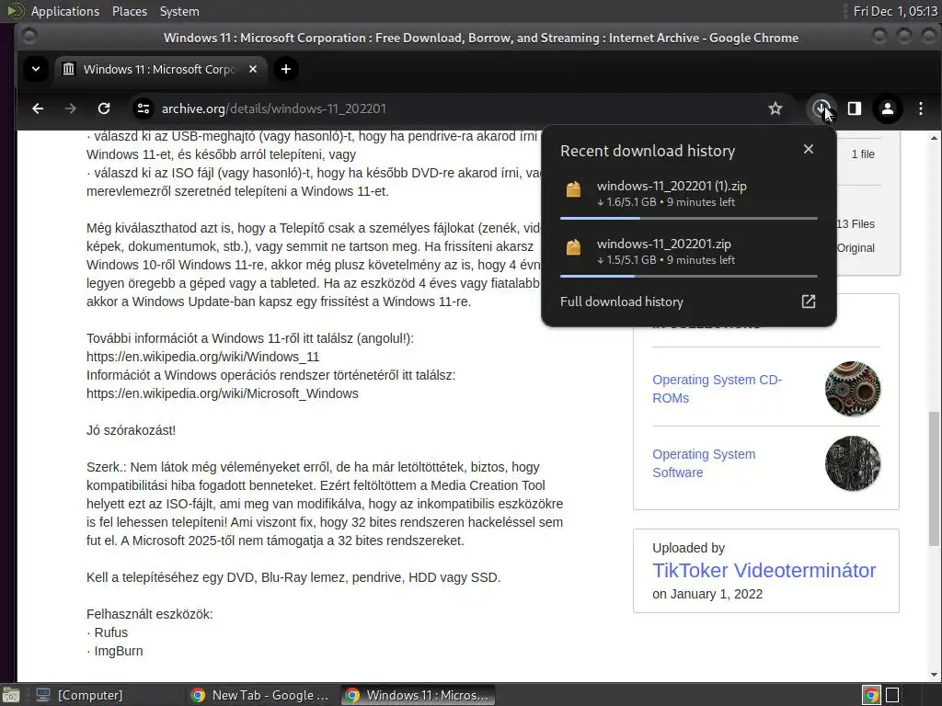This screenshot has width=942, height=706.
Task: Click the workspace switcher square
Action: (x=892, y=695)
